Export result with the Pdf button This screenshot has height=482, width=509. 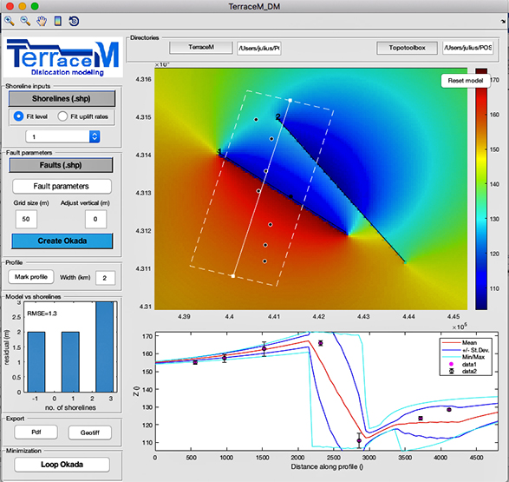36,432
